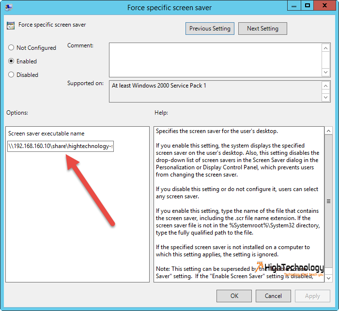
Task: Click the Apply button
Action: (x=312, y=296)
